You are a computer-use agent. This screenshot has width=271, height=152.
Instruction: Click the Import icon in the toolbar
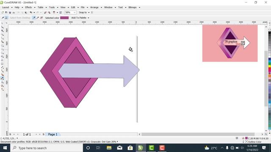point(45,12)
